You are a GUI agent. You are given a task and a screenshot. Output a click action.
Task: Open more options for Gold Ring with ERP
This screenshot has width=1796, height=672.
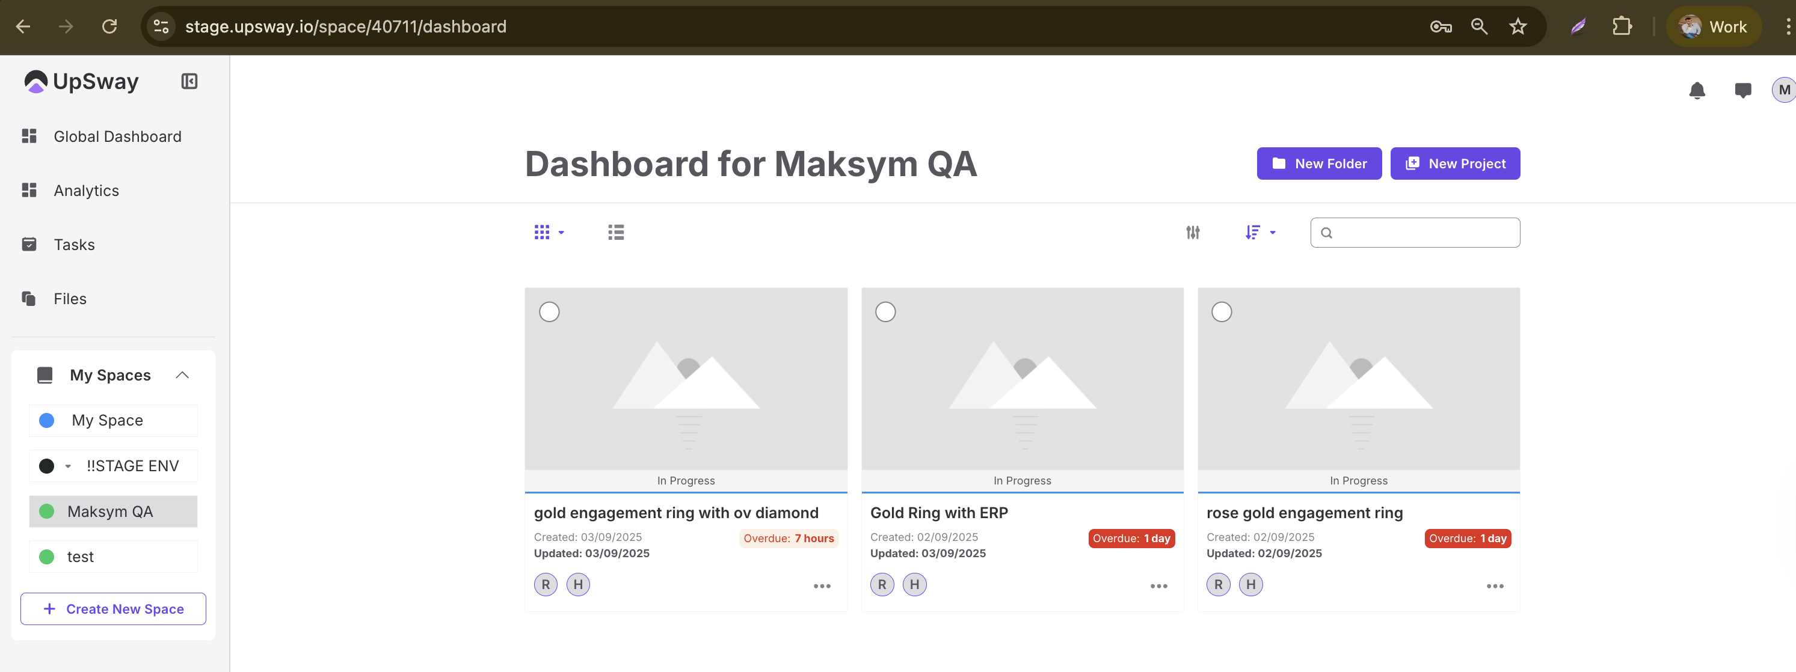tap(1158, 586)
